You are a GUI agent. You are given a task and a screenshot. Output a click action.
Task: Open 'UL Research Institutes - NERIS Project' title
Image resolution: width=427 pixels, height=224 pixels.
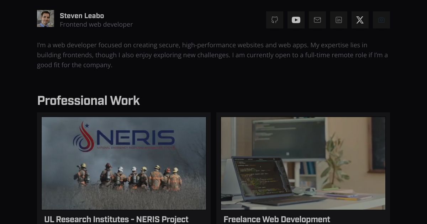pos(116,219)
